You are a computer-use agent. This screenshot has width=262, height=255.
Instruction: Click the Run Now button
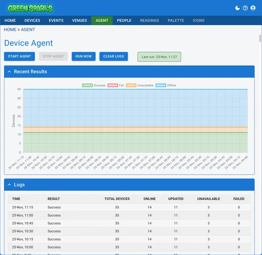pyautogui.click(x=84, y=57)
